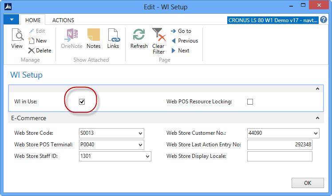This screenshot has height=196, width=332.
Task: Select the HOME ribbon tab
Action: (x=33, y=20)
